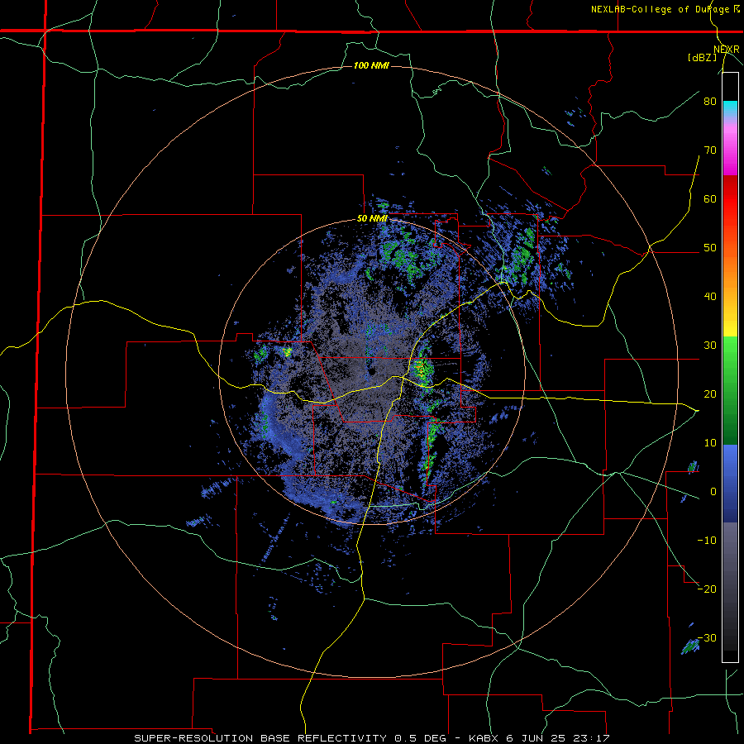Click the 0 value on dBZ scale
The height and width of the screenshot is (744, 744).
point(713,492)
